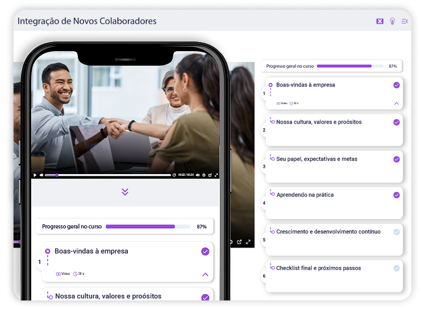This screenshot has width=421, height=309.
Task: Collapse the sidebar using the header menu icon
Action: [x=405, y=21]
